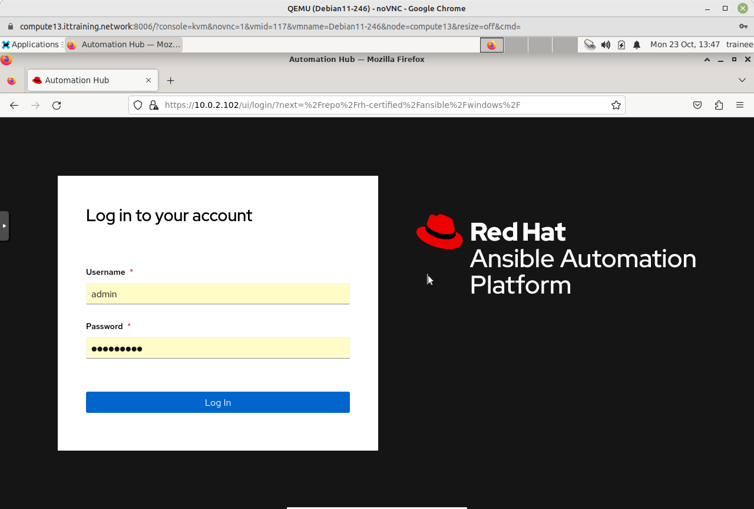Viewport: 754px width, 509px height.
Task: Open the list all tabs chevron
Action: point(742,80)
